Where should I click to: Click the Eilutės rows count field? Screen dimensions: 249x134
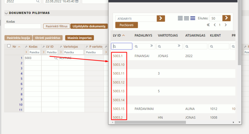pyautogui.click(x=216, y=18)
